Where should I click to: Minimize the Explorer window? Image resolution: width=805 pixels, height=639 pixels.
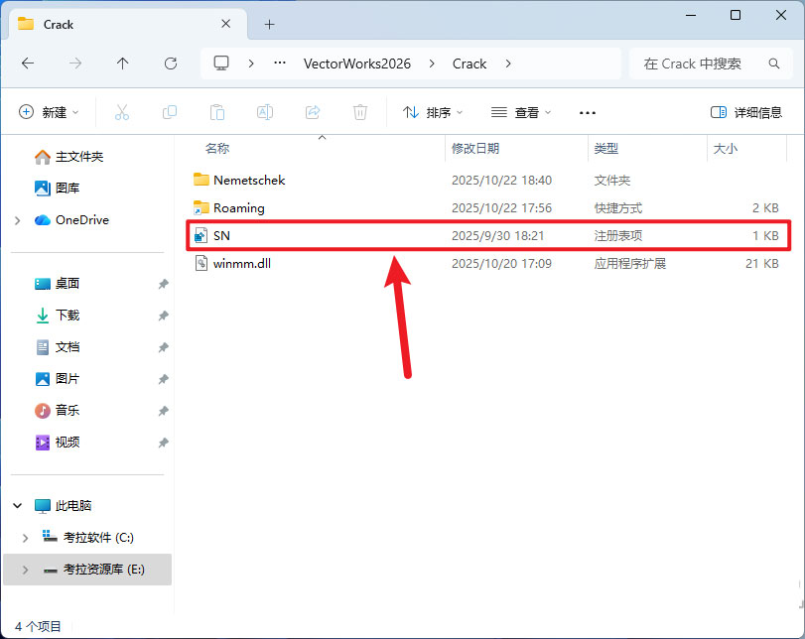691,16
